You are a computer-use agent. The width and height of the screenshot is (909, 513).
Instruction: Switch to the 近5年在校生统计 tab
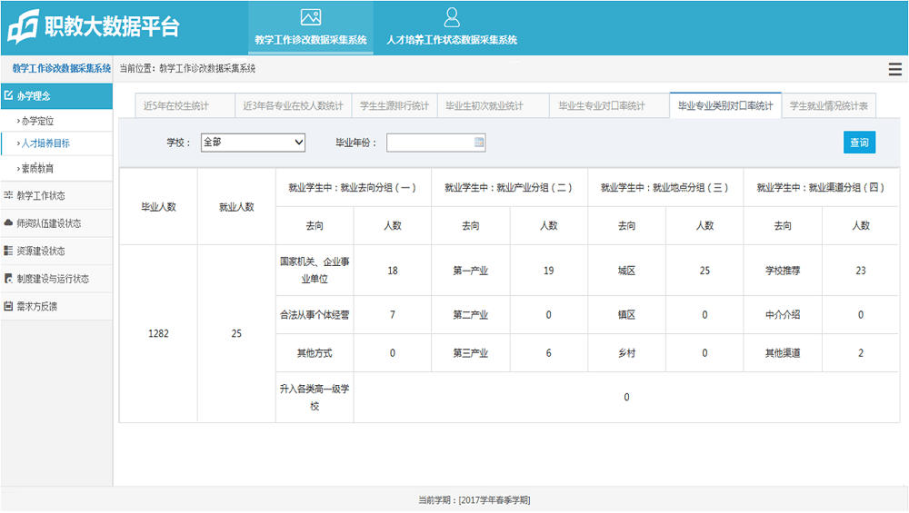(185, 106)
